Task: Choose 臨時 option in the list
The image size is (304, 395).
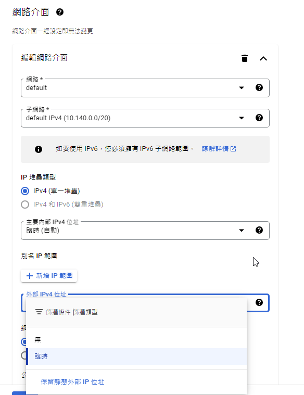Action: [136, 356]
